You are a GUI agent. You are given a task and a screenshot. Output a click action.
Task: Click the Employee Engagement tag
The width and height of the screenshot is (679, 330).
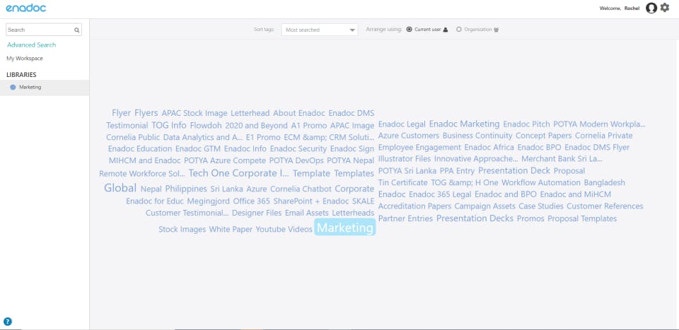click(419, 147)
